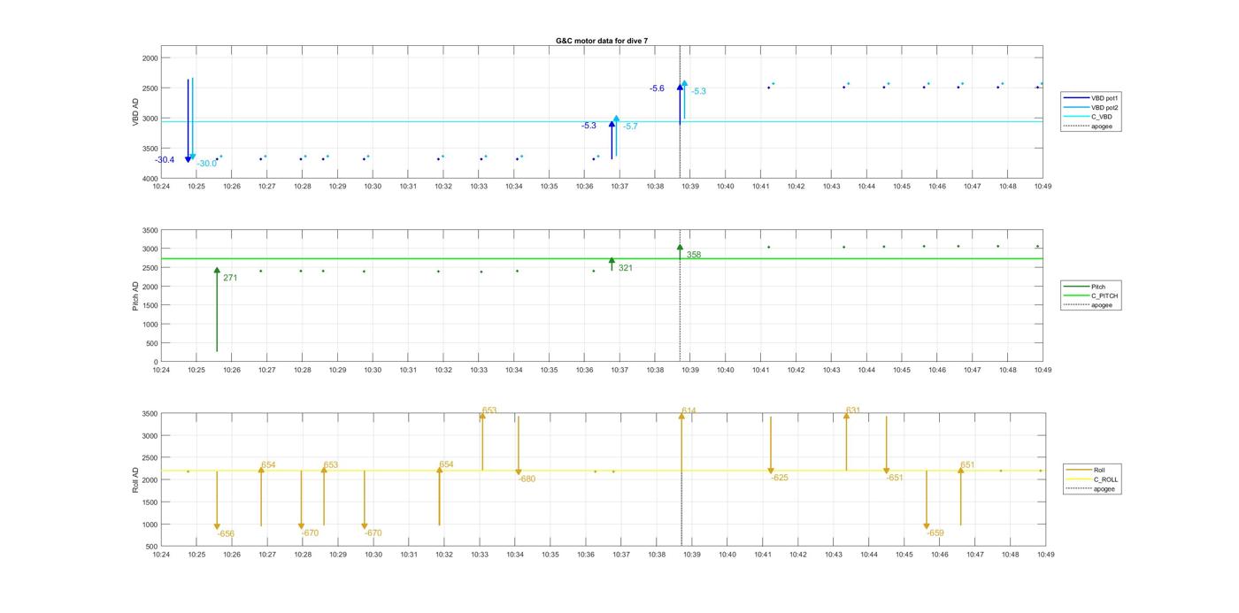Click the "-30.4" VBD pot1 data label
This screenshot has width=1239, height=613.
(165, 160)
